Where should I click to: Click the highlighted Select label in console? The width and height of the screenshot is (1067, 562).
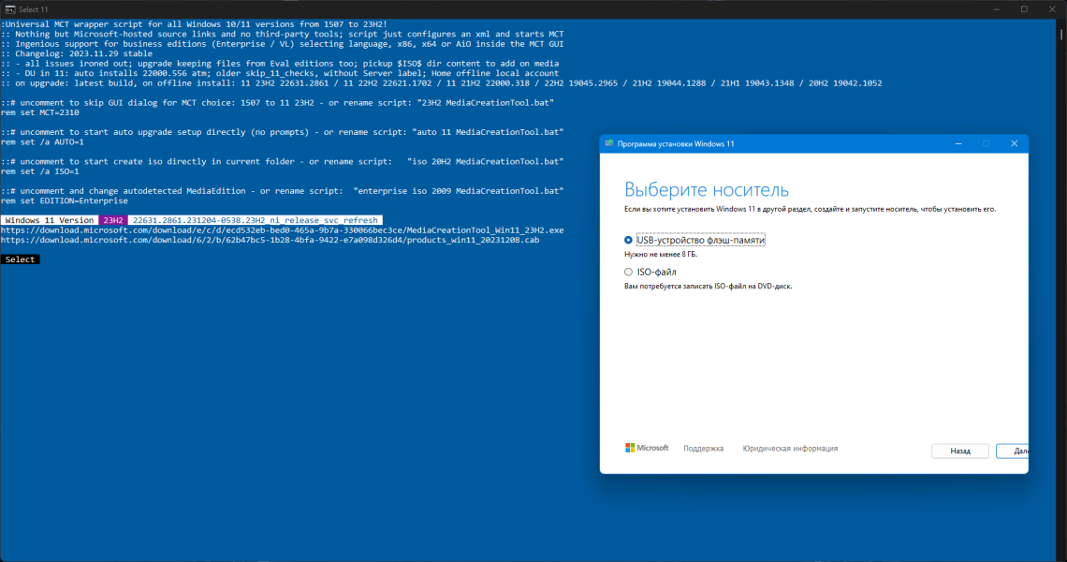tap(20, 259)
